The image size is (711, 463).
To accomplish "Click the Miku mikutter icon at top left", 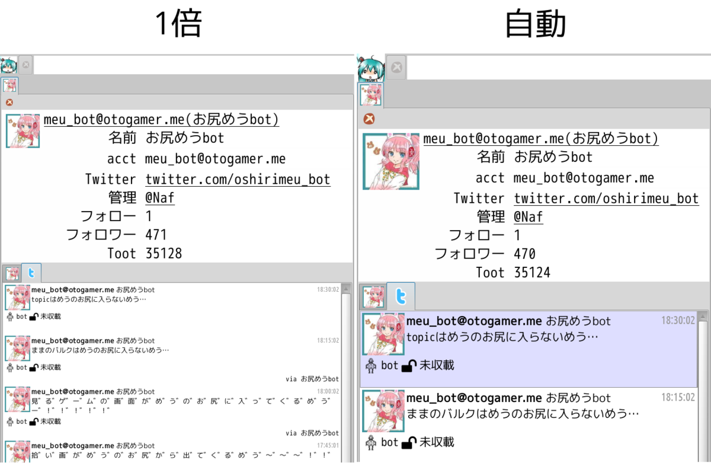I will (8, 65).
